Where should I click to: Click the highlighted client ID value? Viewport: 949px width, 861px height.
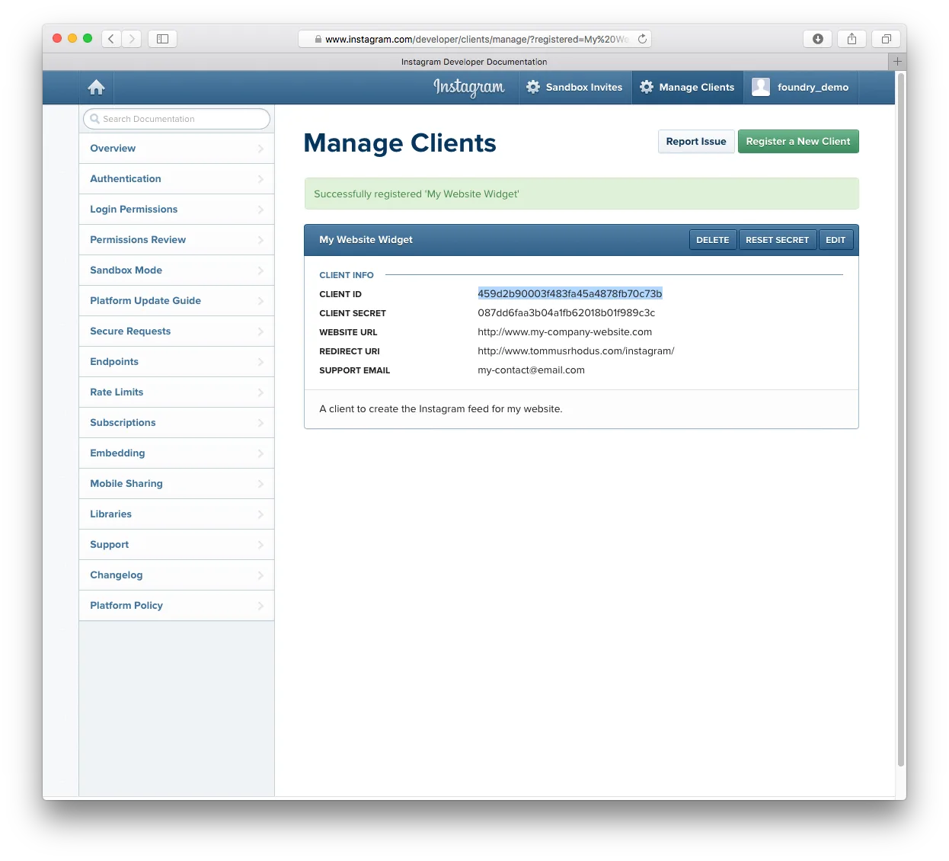tap(570, 294)
